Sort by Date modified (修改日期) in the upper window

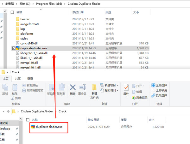(x=78, y=12)
